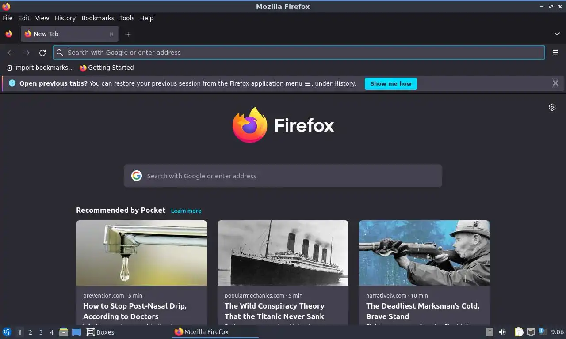
Task: Open the Post-Nasal Drip article thumbnail
Action: tap(141, 253)
